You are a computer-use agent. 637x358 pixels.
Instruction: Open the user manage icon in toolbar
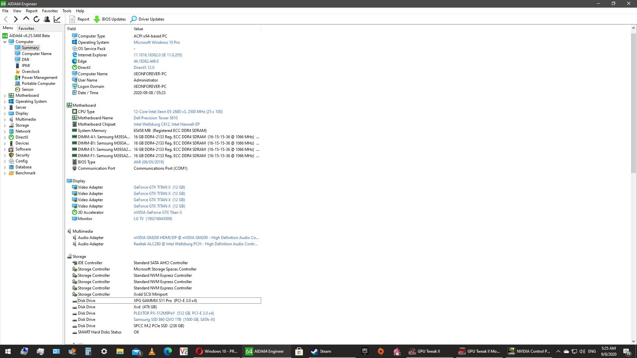click(47, 19)
